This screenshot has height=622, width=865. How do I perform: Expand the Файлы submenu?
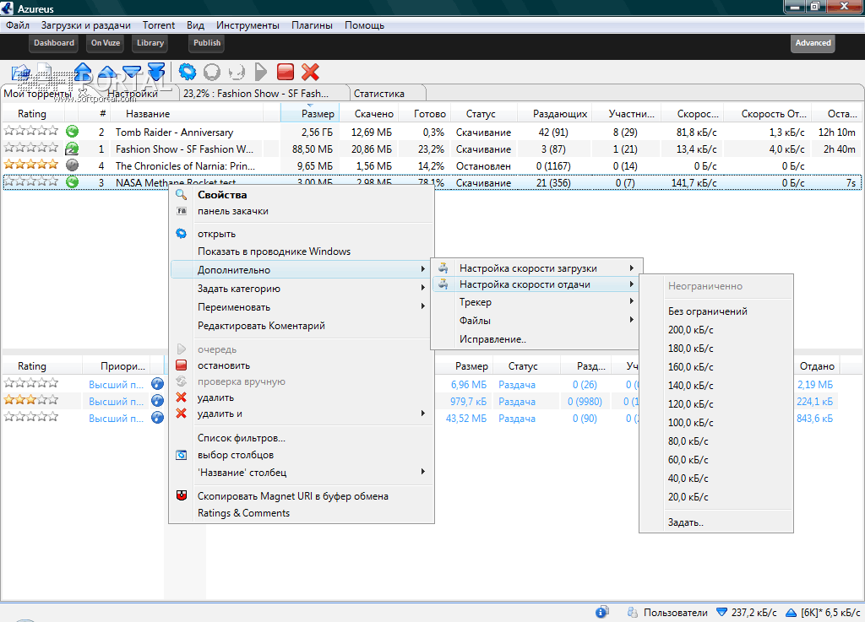pos(536,320)
